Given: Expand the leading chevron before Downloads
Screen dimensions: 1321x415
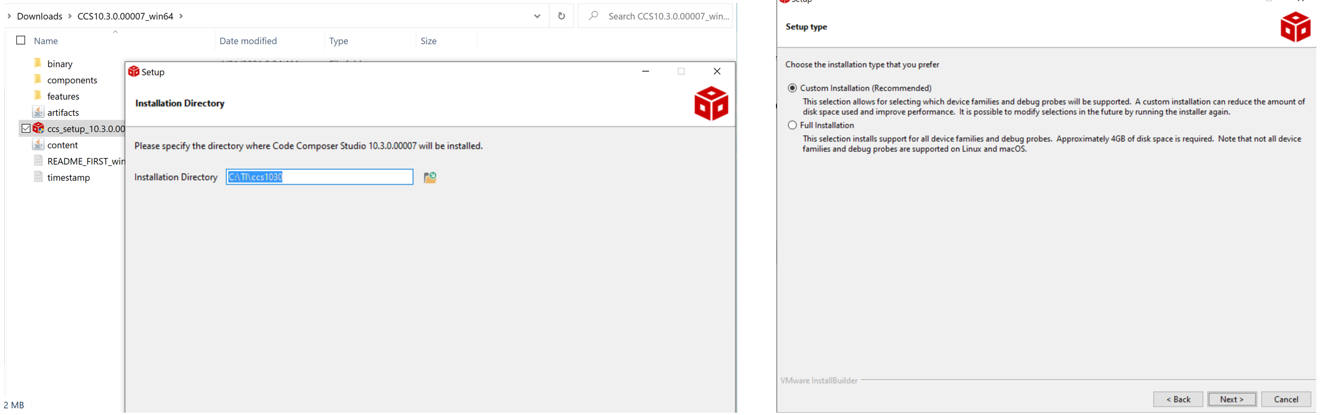Looking at the screenshot, I should click(x=9, y=16).
